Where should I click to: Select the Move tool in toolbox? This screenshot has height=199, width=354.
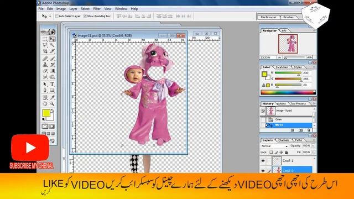pos(52,39)
